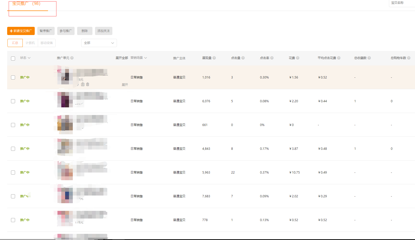Click help icon beside 花费 header
This screenshot has width=415, height=240.
(298, 58)
